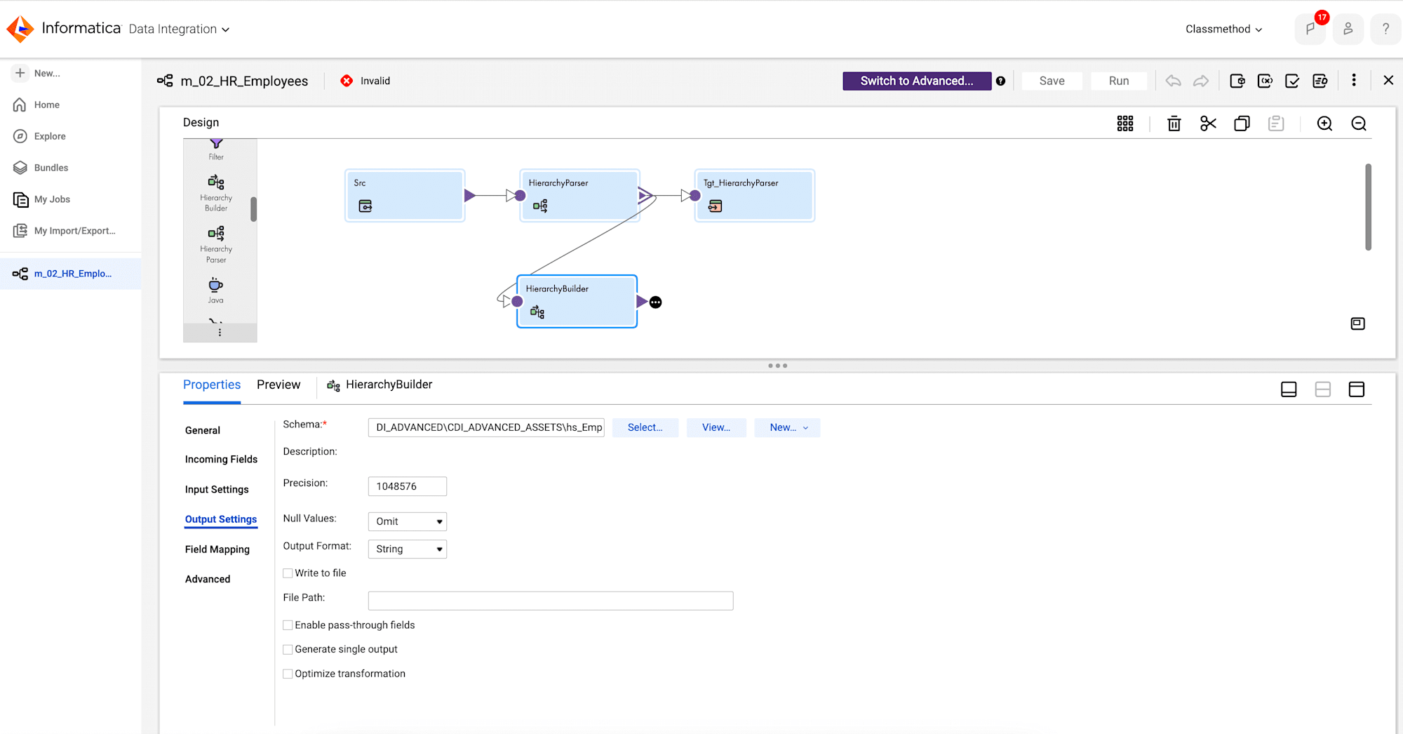The height and width of the screenshot is (734, 1403).
Task: Click the undo arrow icon
Action: click(x=1173, y=81)
